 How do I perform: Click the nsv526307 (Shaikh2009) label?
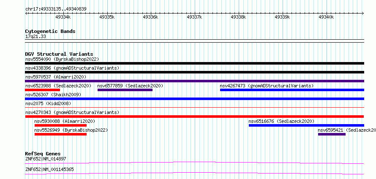point(53,95)
